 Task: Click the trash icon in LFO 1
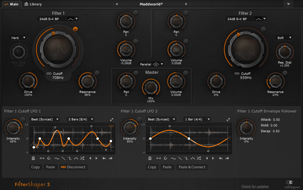(33, 158)
